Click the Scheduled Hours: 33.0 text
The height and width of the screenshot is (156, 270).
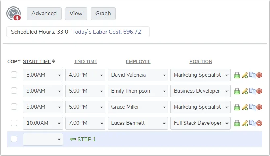(39, 32)
